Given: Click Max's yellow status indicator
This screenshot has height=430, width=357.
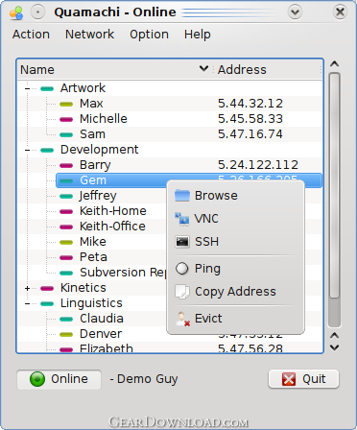Looking at the screenshot, I should click(66, 104).
